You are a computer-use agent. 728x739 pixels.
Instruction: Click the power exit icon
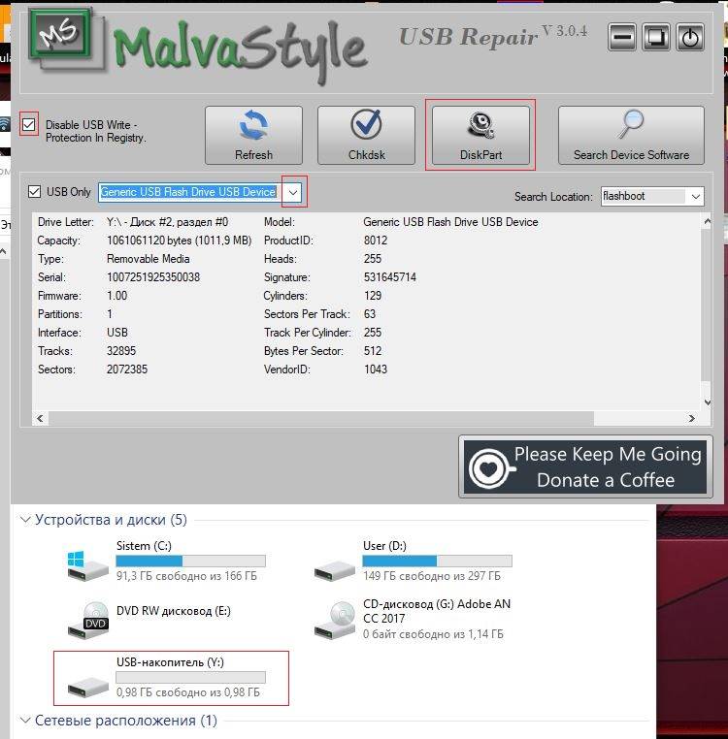[690, 37]
